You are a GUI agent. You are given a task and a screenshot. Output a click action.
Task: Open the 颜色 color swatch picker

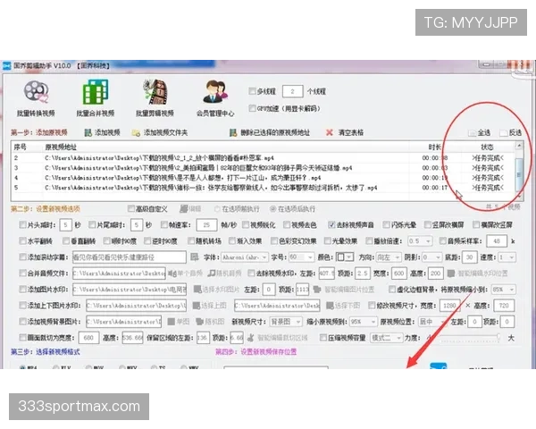(x=344, y=257)
